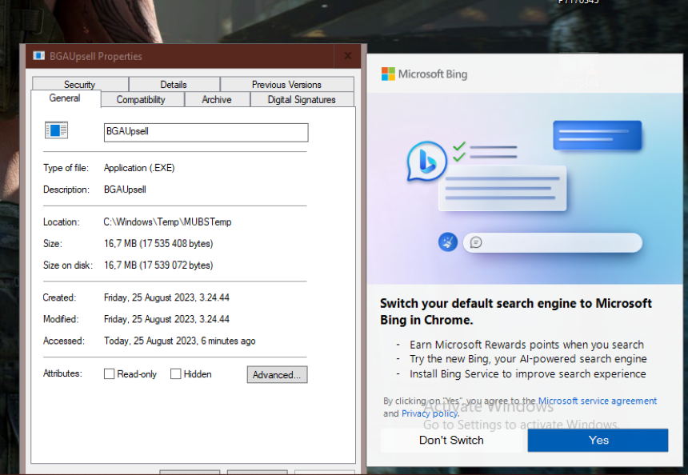Switch to the Details tab
Image resolution: width=688 pixels, height=475 pixels.
174,84
